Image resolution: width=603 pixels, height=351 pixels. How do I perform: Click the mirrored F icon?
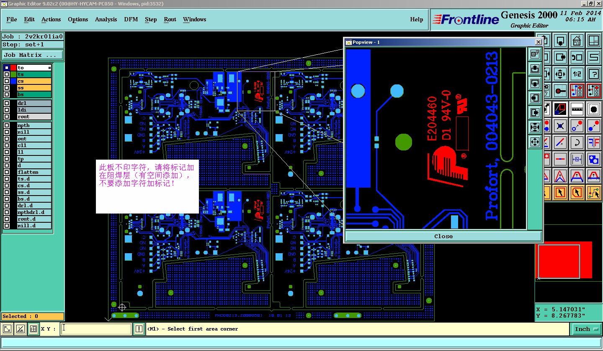pyautogui.click(x=594, y=142)
